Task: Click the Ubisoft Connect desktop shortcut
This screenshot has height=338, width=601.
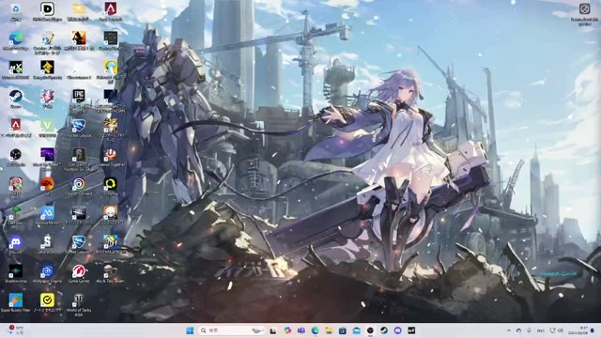Action: (x=79, y=186)
